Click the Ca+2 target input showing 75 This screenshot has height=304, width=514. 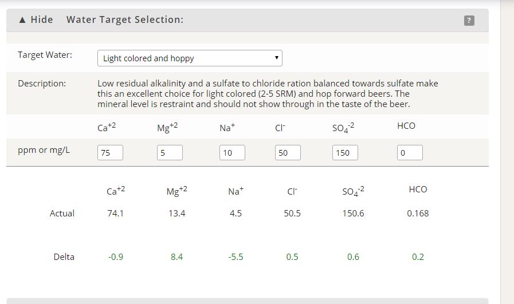110,153
